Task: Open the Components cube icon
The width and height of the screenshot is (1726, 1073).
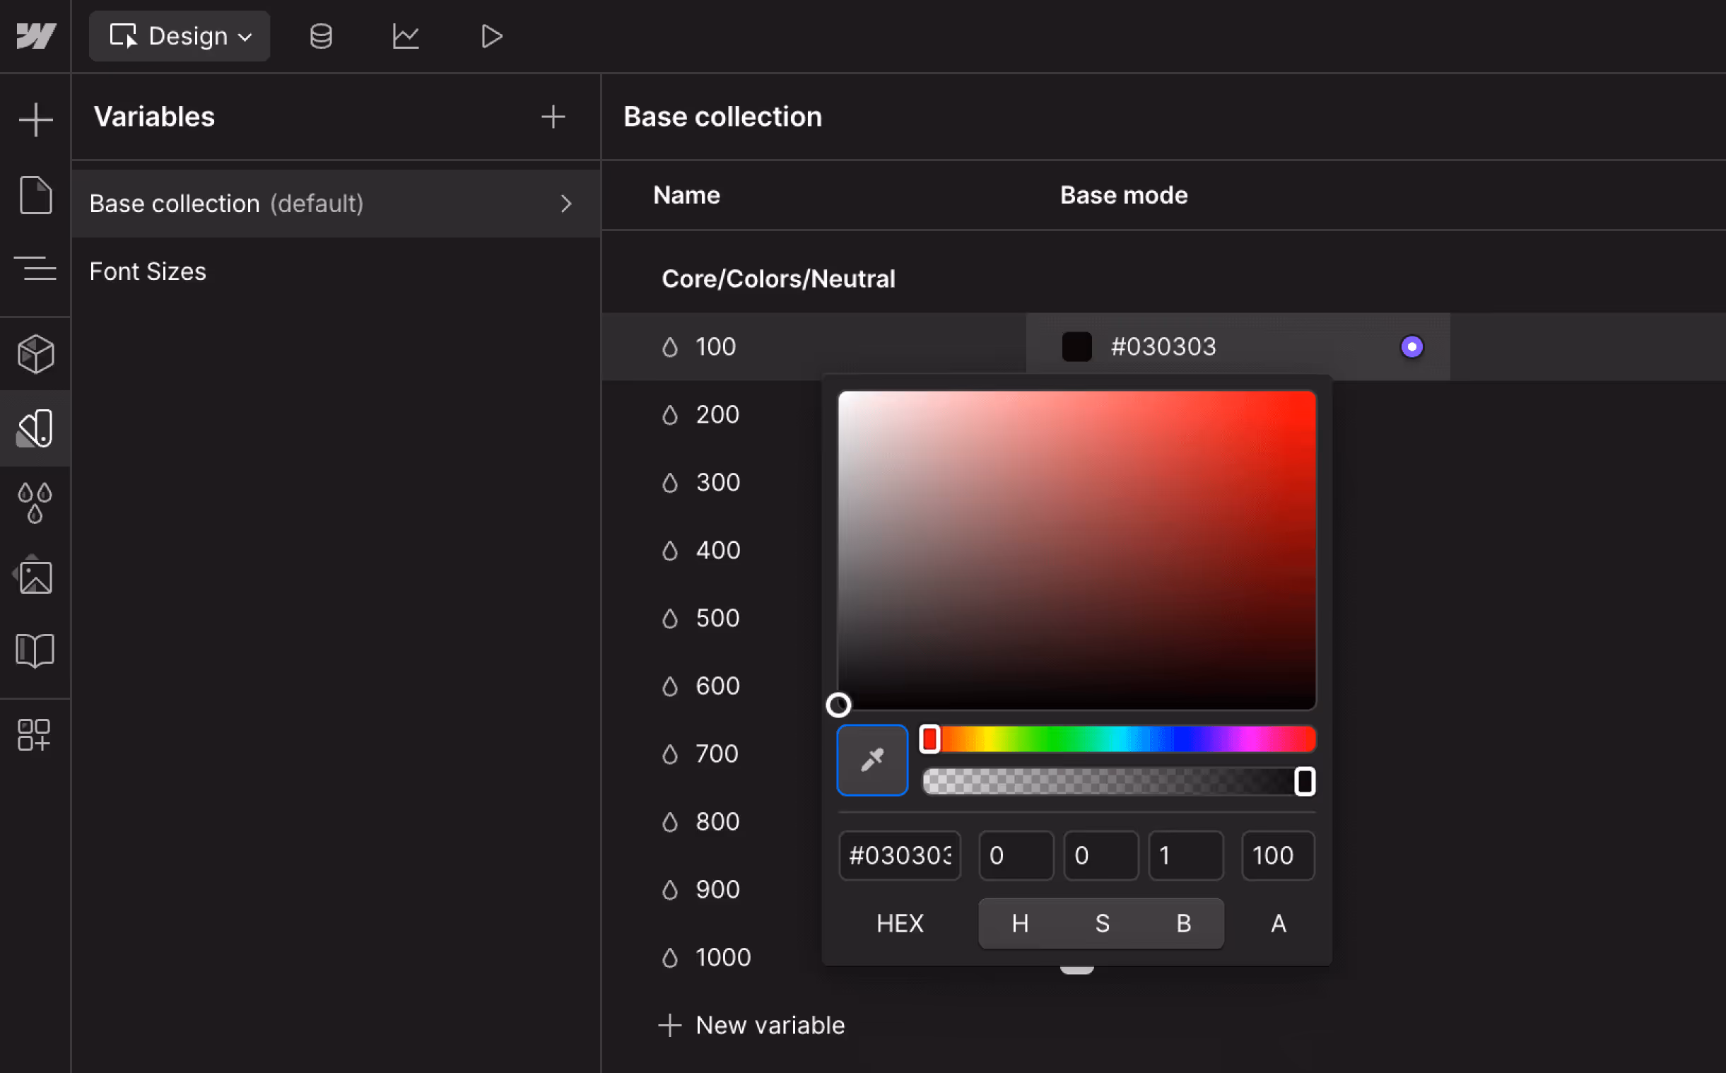Action: point(35,354)
